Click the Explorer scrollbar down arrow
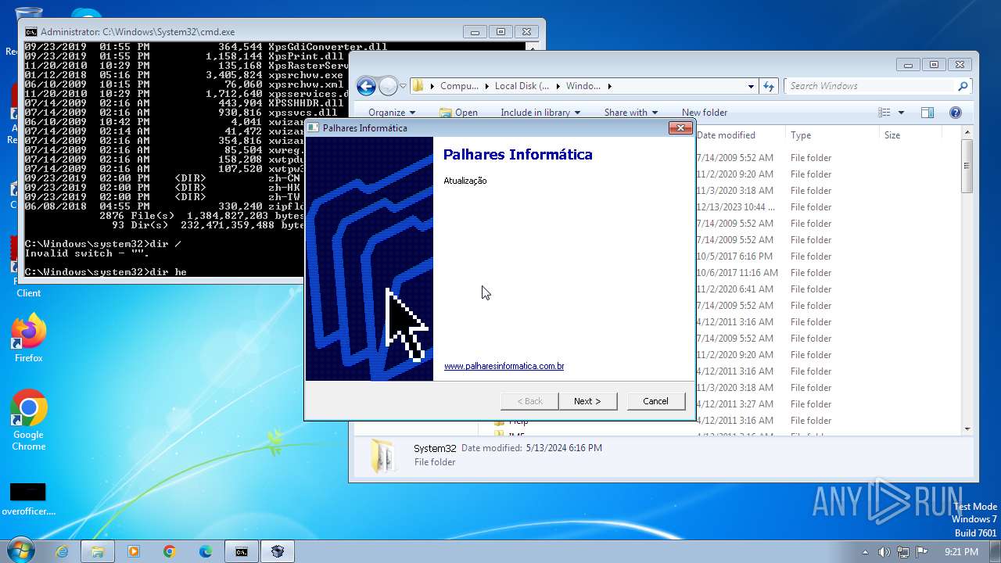Viewport: 1001px width, 563px height. tap(967, 429)
